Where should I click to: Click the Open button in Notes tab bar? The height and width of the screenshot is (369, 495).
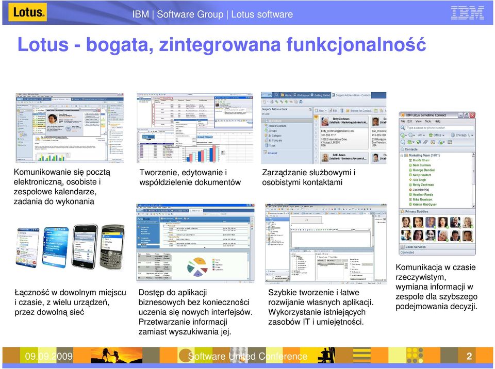point(267,95)
